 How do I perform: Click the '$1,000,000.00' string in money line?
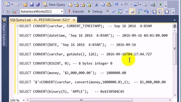click(x=78, y=73)
